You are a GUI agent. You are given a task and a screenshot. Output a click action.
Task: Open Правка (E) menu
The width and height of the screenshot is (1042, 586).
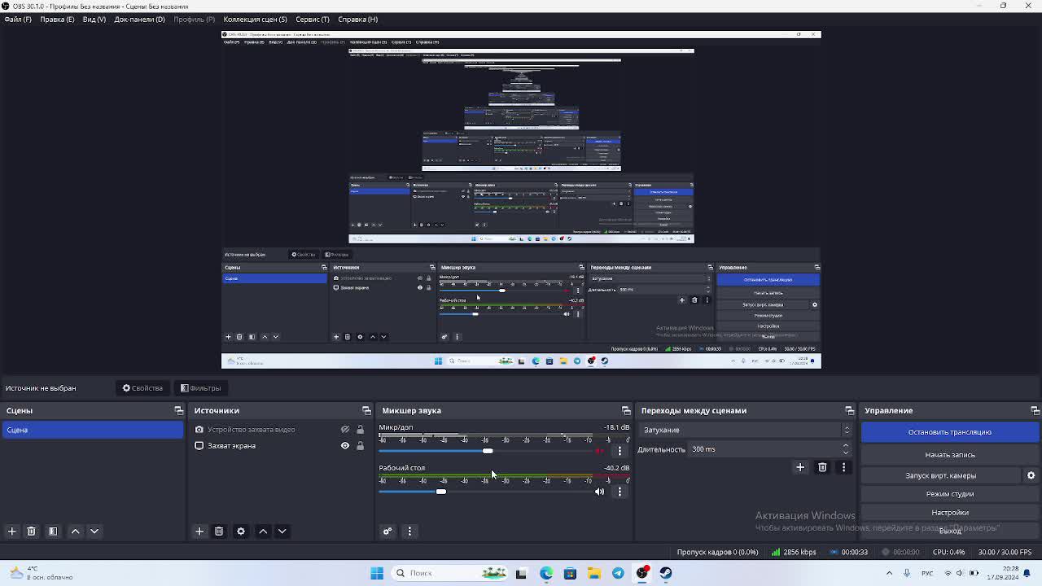[x=57, y=19]
